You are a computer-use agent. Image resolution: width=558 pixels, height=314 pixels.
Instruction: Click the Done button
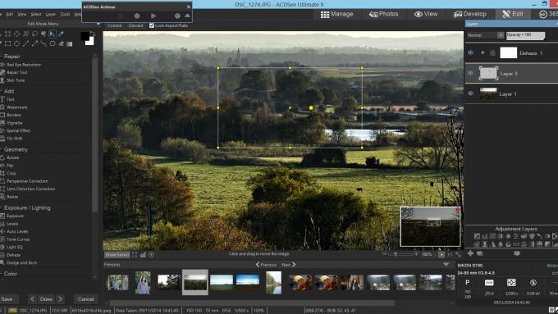[46, 299]
